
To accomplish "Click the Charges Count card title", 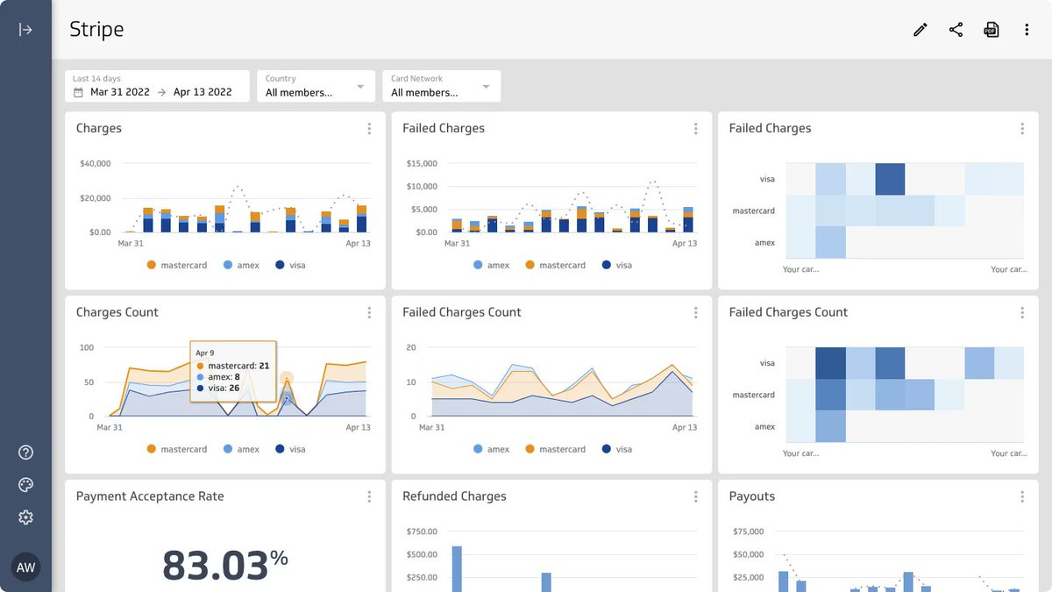I will point(117,312).
